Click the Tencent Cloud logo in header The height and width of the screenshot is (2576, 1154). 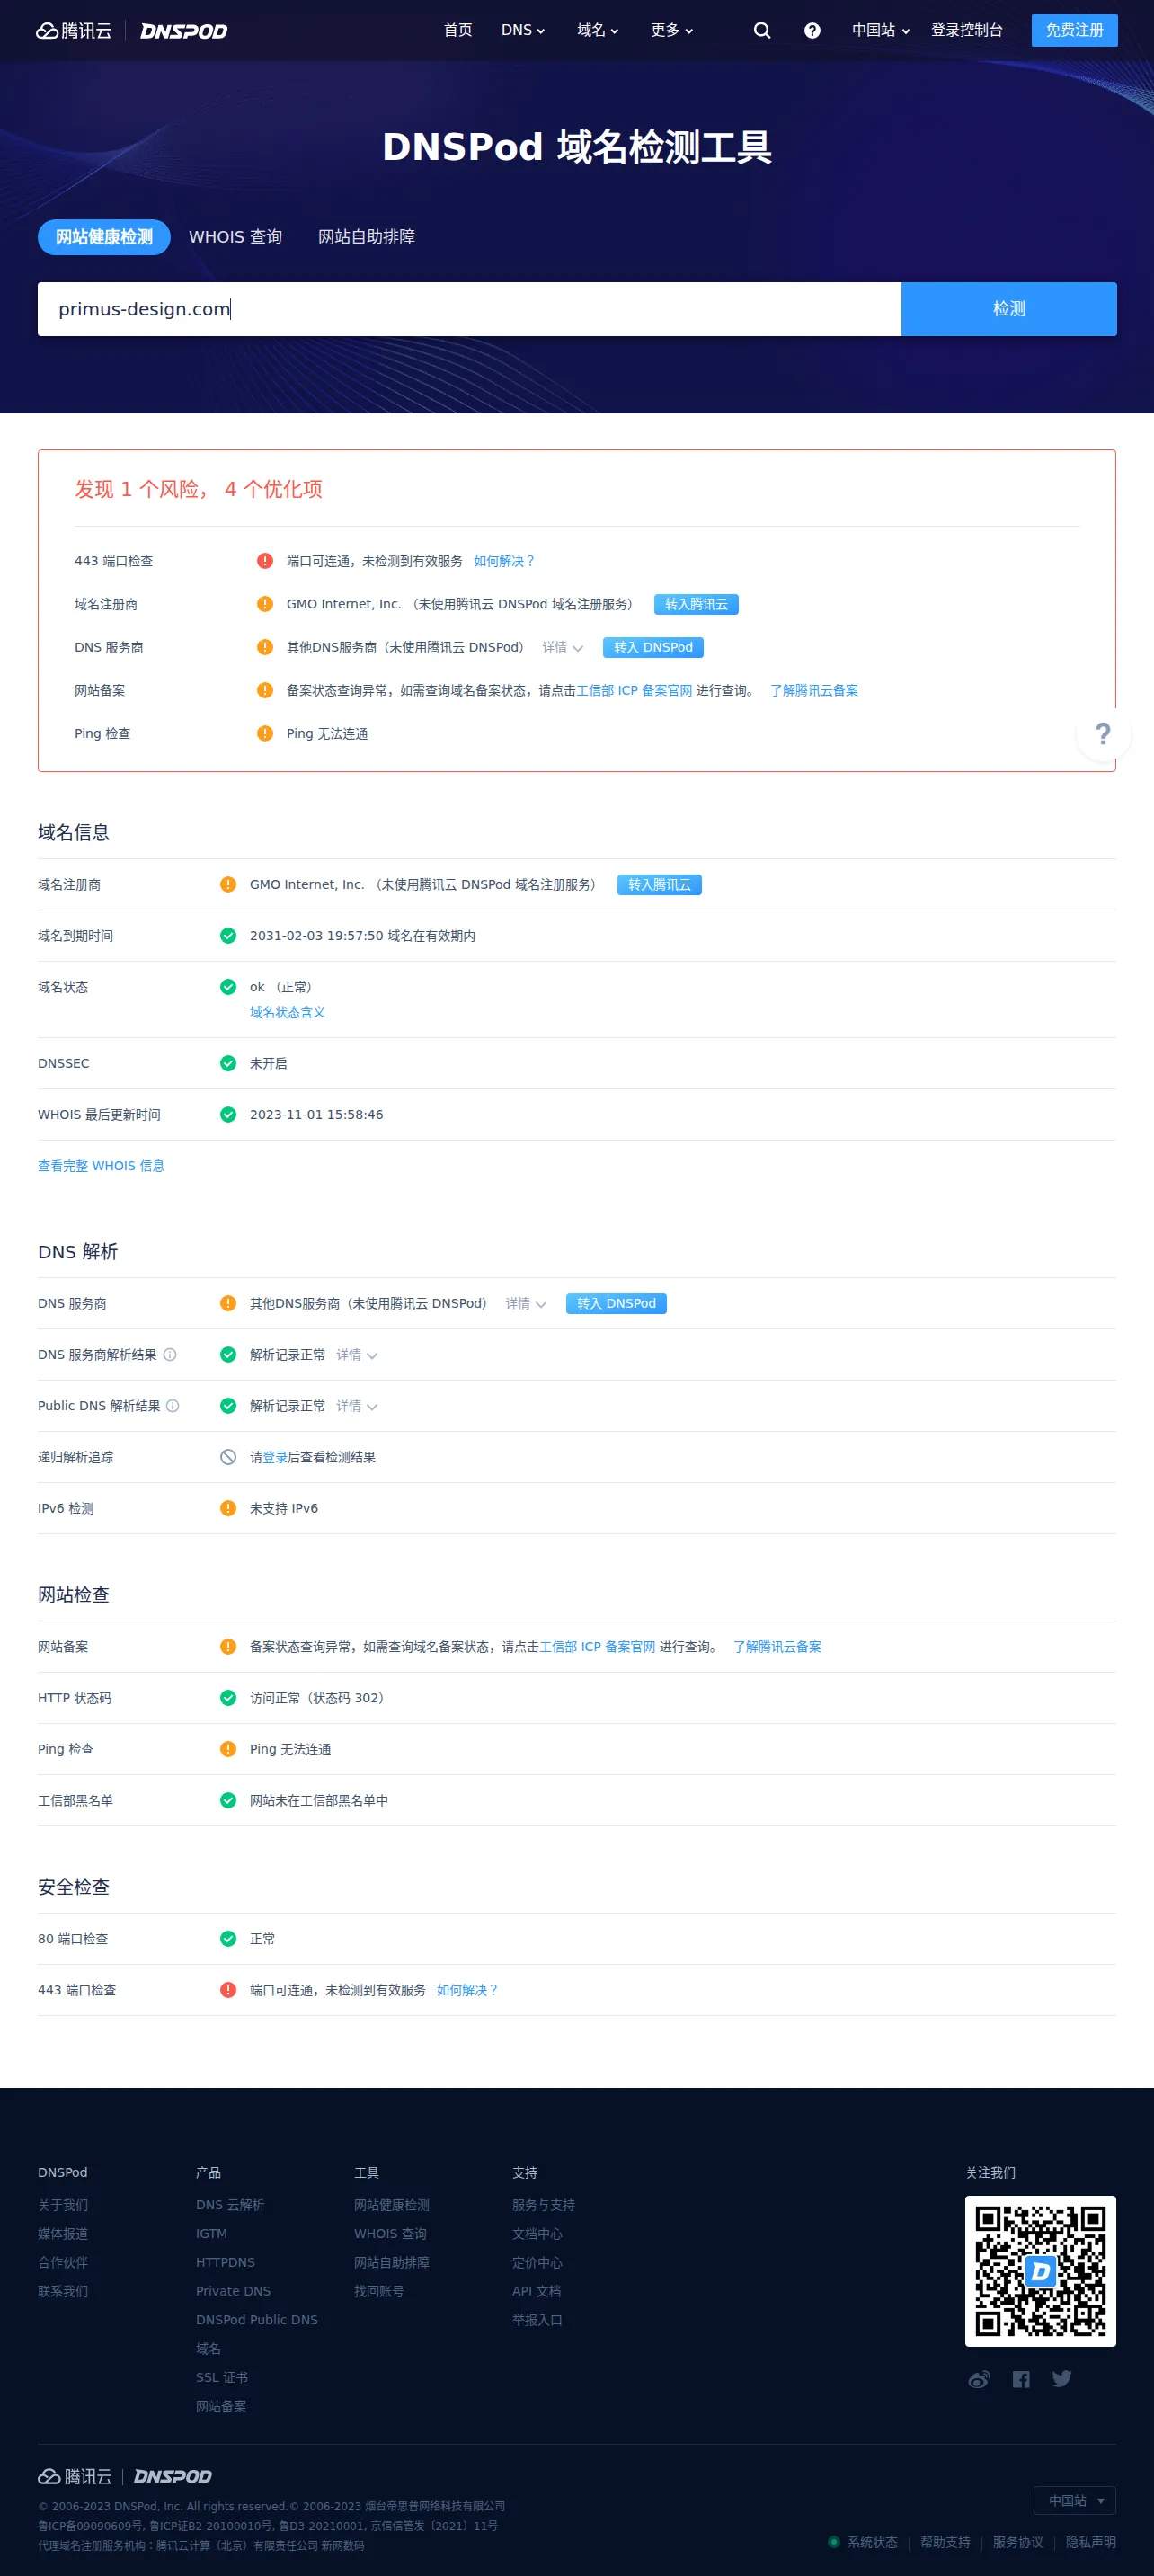[x=74, y=31]
